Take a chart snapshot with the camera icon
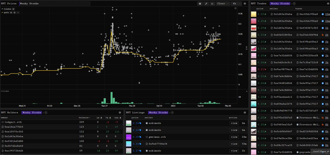Viewport: 330px width, 155px height. (x=200, y=4)
